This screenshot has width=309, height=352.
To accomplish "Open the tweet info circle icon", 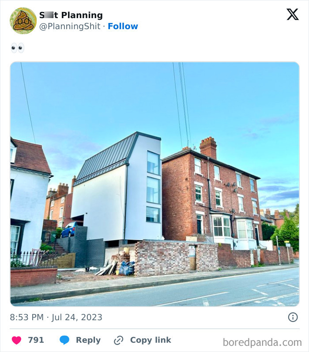I will pyautogui.click(x=293, y=317).
